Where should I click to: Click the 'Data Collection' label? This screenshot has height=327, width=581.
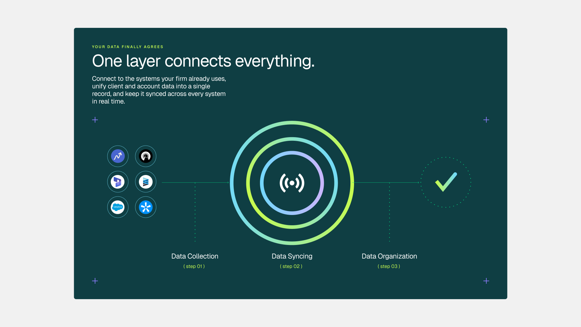pos(195,256)
